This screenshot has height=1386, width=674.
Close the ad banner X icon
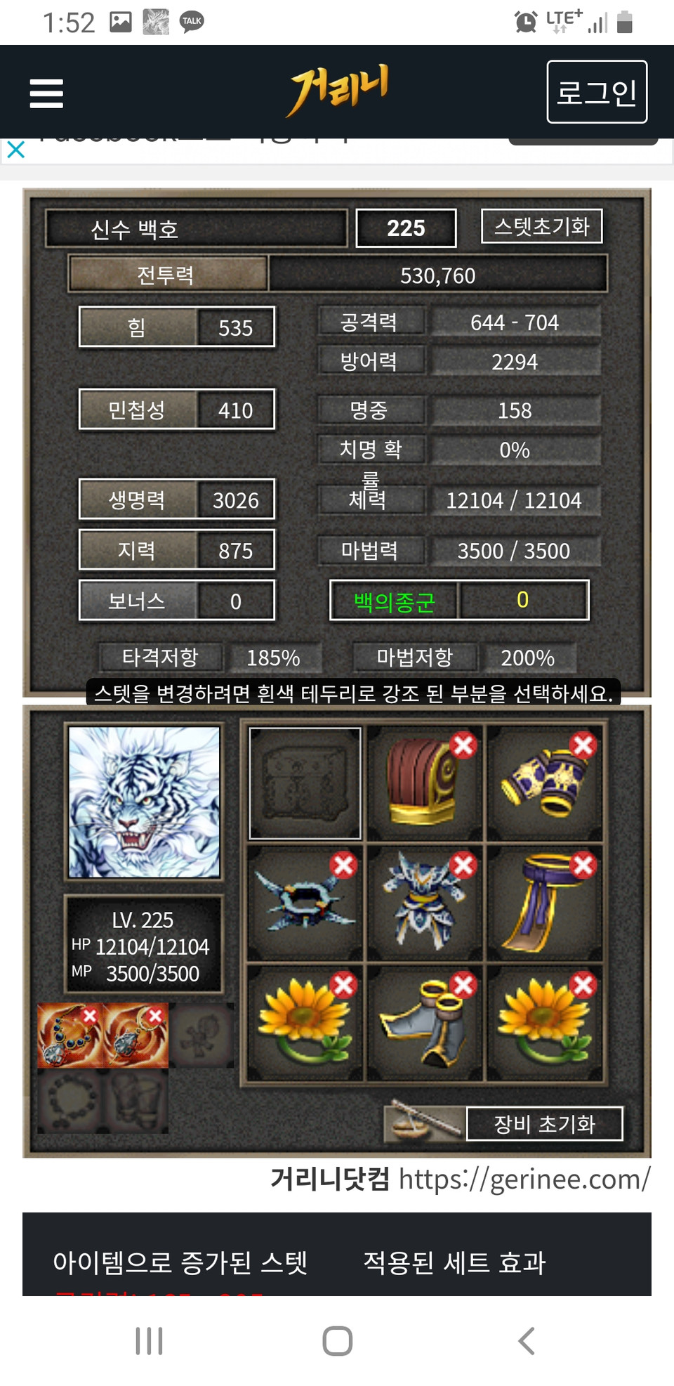[x=15, y=150]
